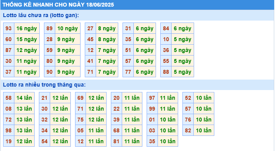Click number 58 in the frequent lotto table
This screenshot has width=275, height=151.
tap(9, 98)
